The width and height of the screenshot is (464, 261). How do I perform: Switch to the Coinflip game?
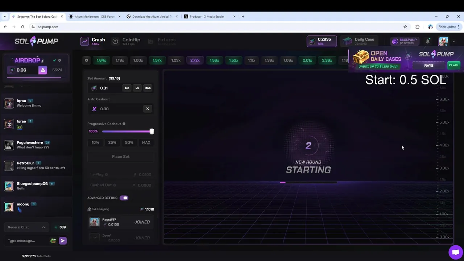point(126,41)
